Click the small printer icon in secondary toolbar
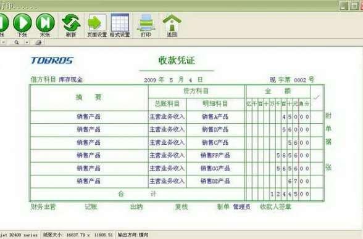Screen dimensions: 363x239 pyautogui.click(x=38, y=43)
